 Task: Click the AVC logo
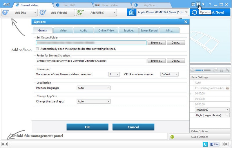click(x=6, y=4)
